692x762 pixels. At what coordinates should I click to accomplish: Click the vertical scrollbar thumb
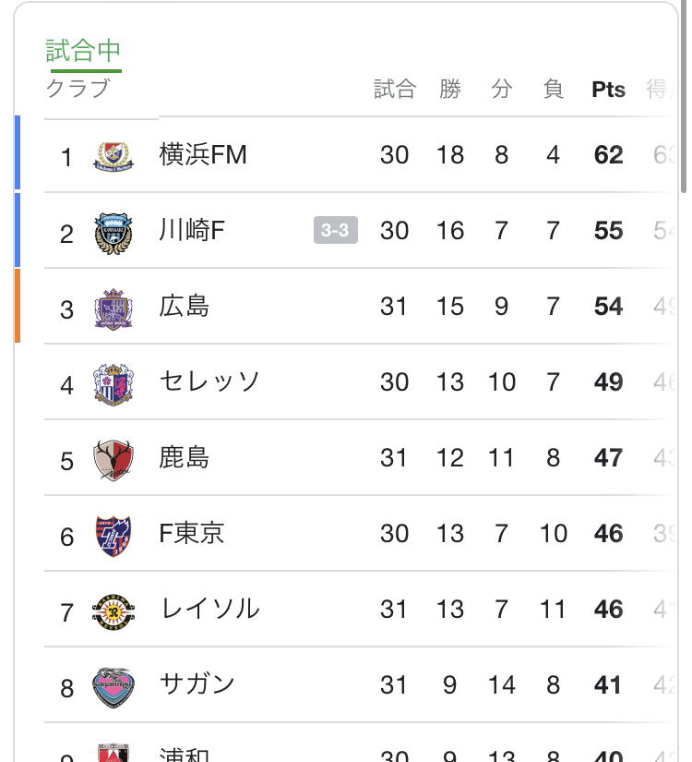[684, 97]
